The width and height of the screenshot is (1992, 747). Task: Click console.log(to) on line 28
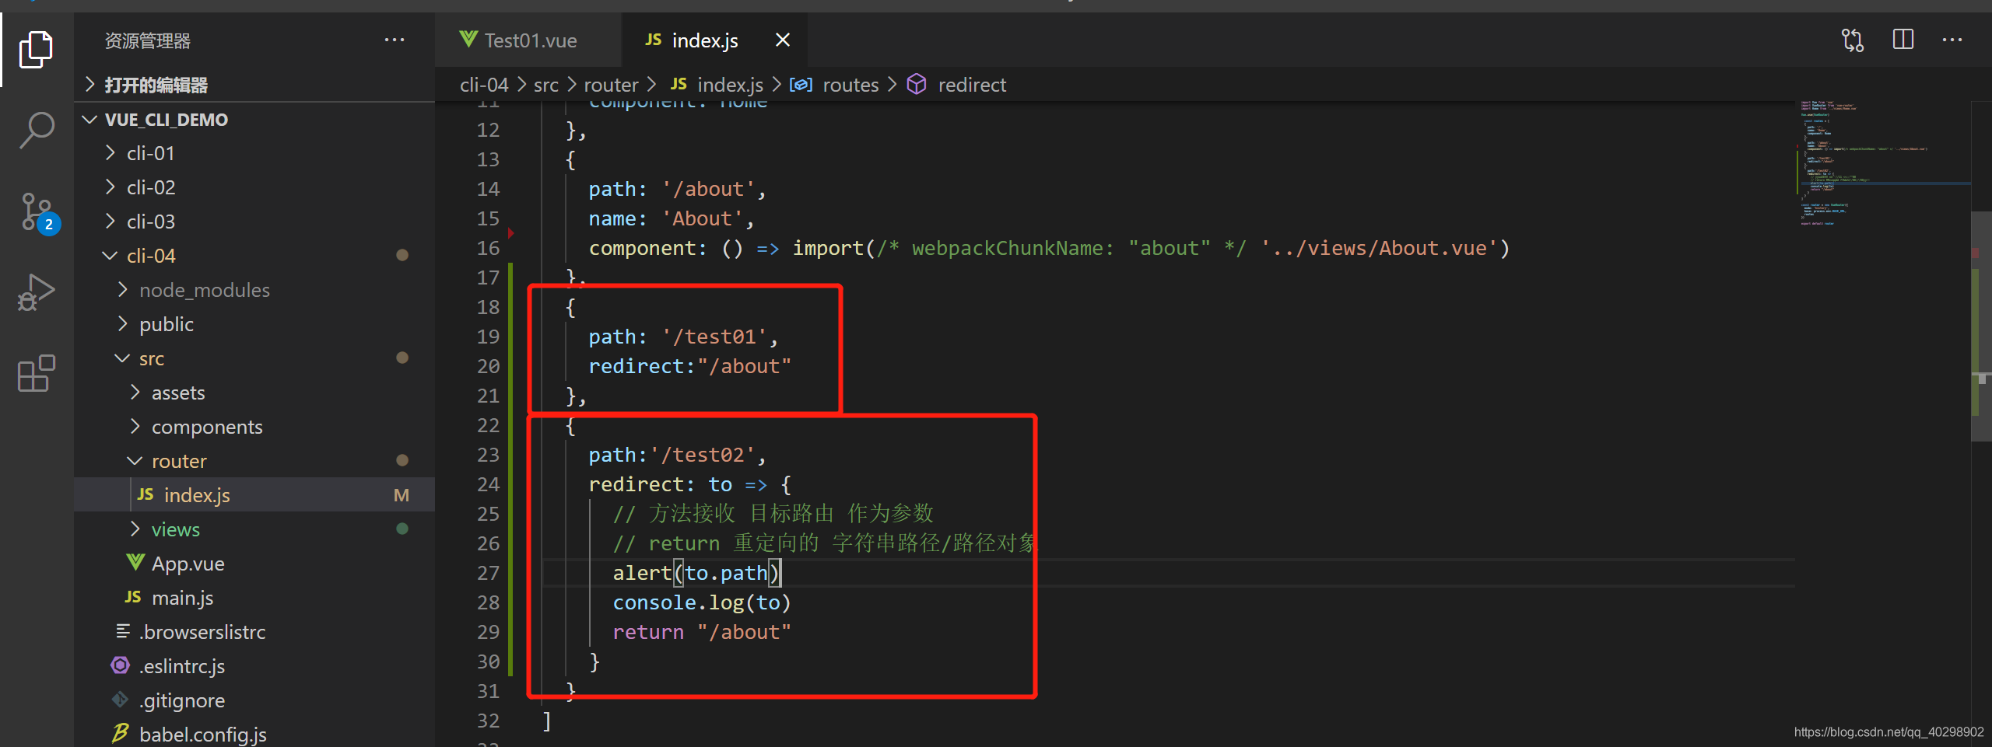[x=701, y=602]
